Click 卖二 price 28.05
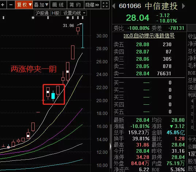This screenshot has height=172, width=196. [x=143, y=66]
